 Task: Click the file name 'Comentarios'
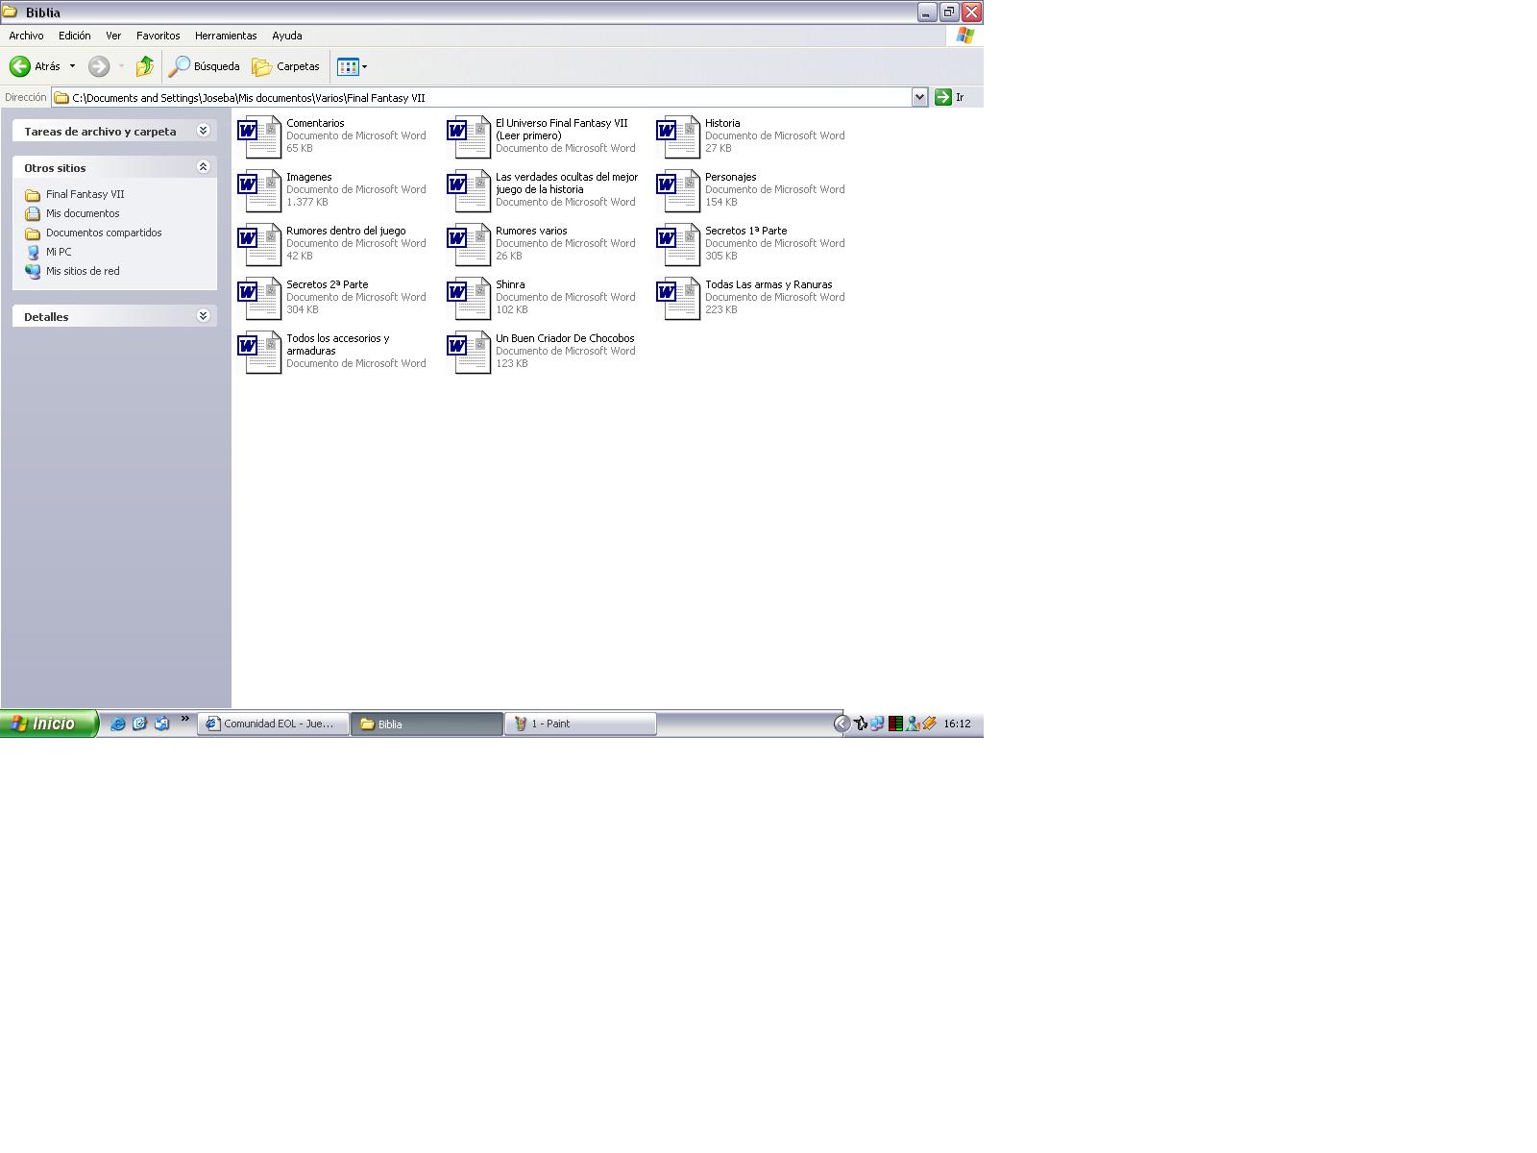click(x=315, y=123)
